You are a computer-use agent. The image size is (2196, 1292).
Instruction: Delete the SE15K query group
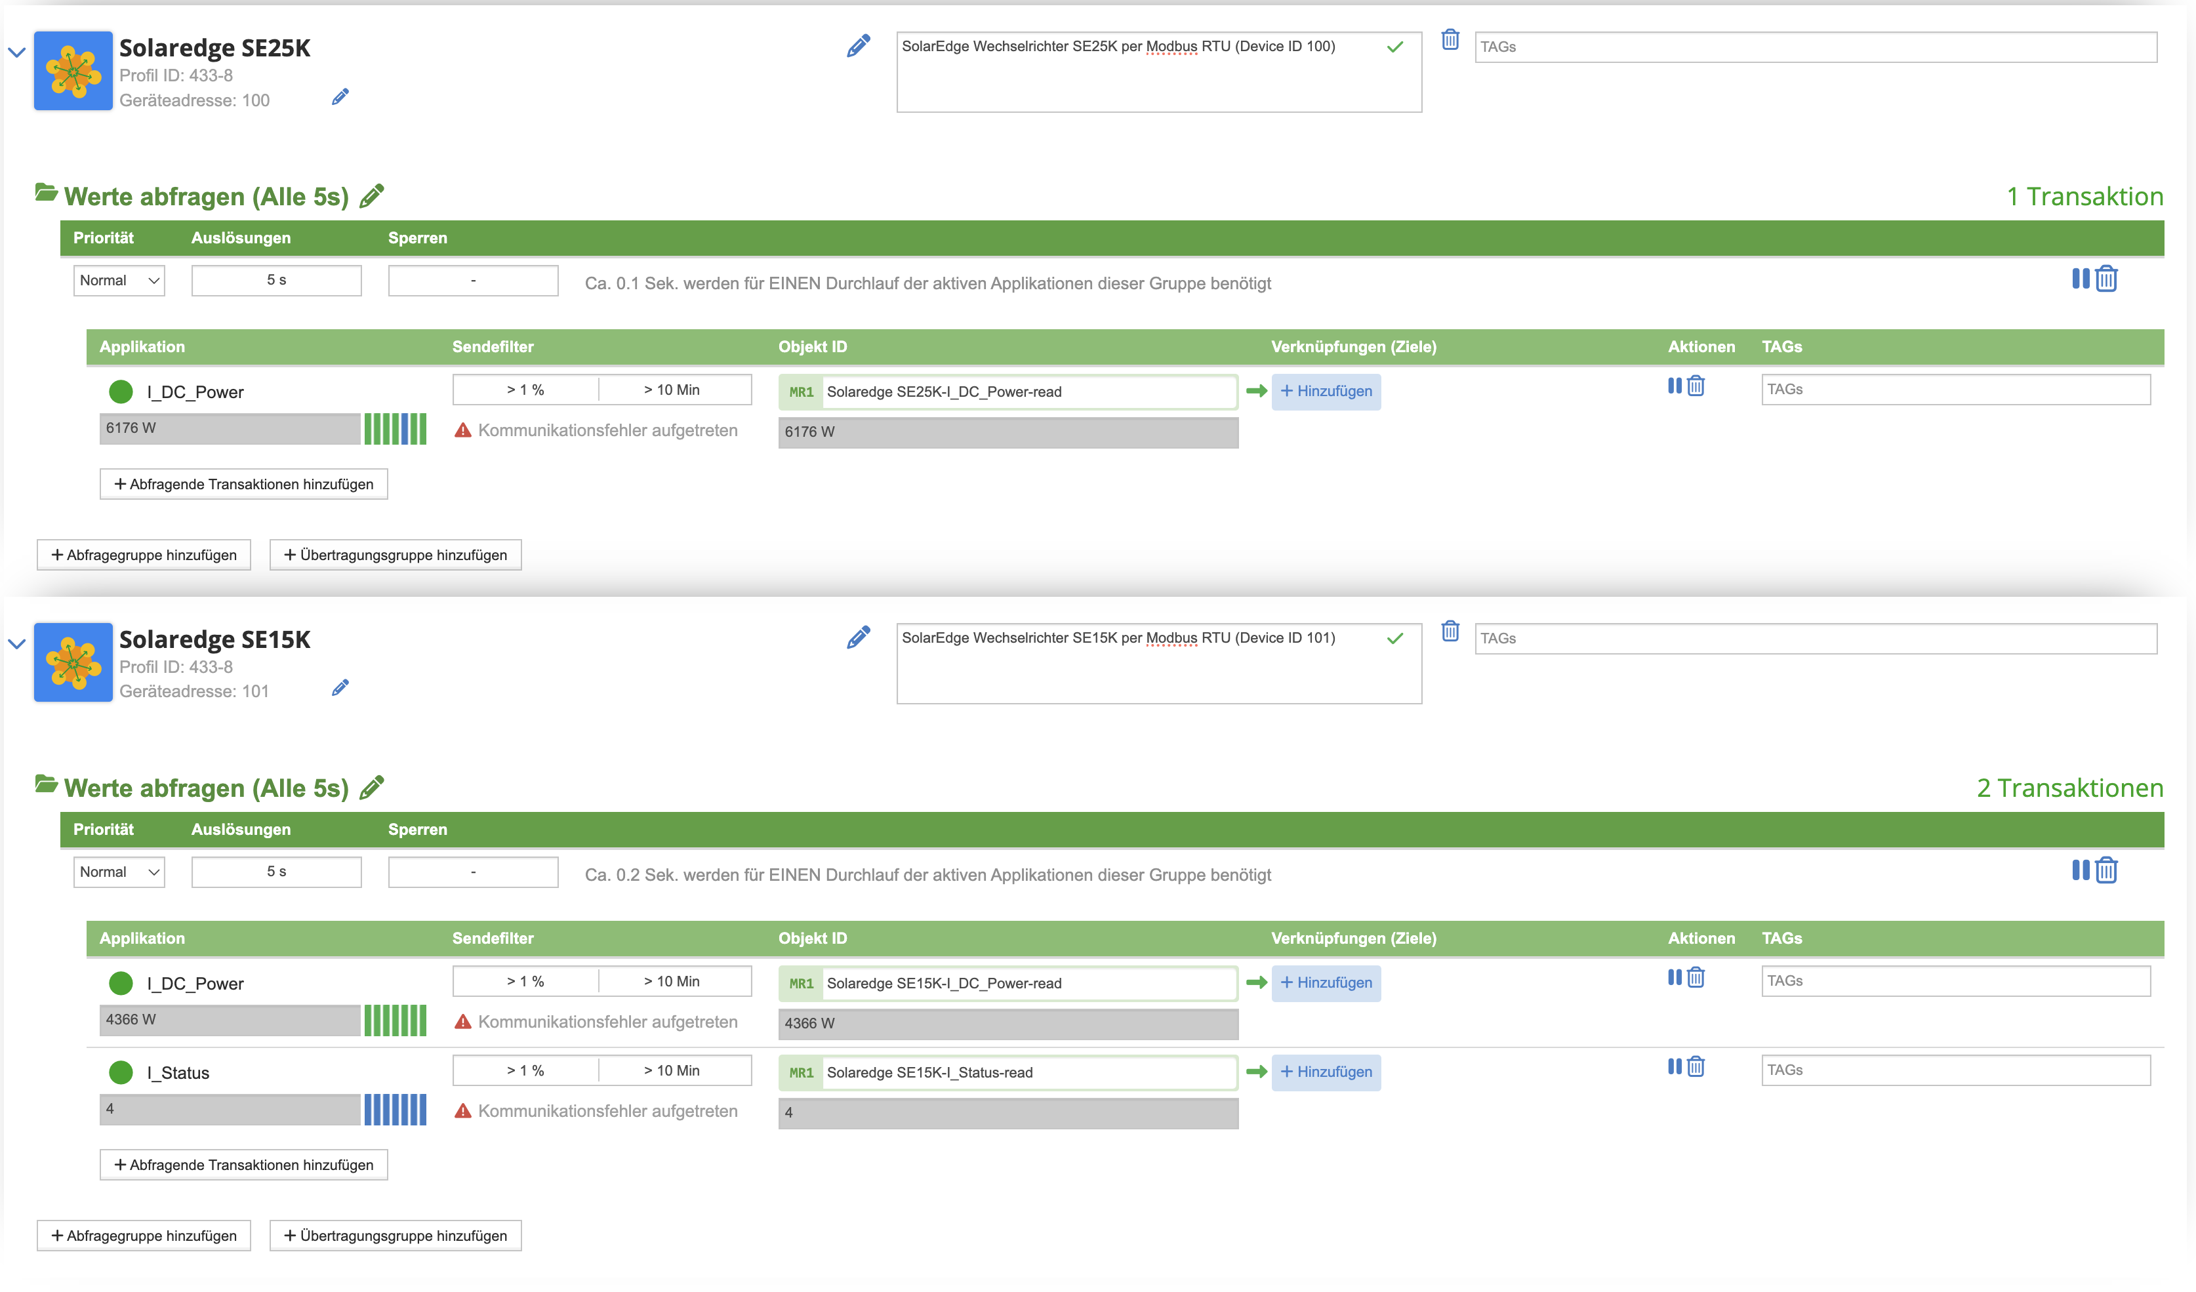point(2106,870)
